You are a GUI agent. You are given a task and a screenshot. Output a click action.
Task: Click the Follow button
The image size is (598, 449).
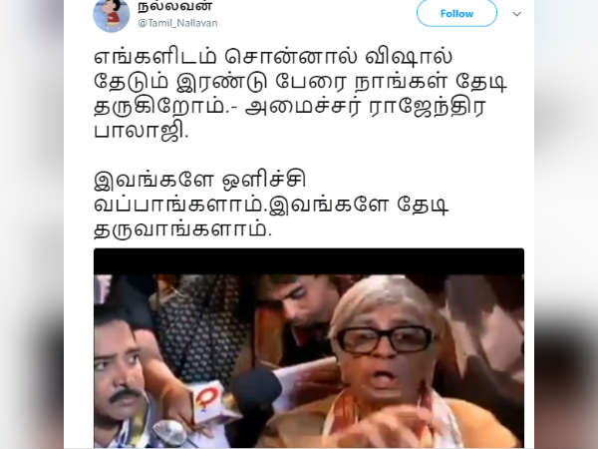tap(456, 13)
